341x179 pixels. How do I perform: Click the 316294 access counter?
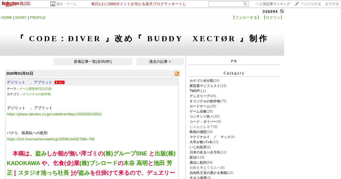pos(270,11)
